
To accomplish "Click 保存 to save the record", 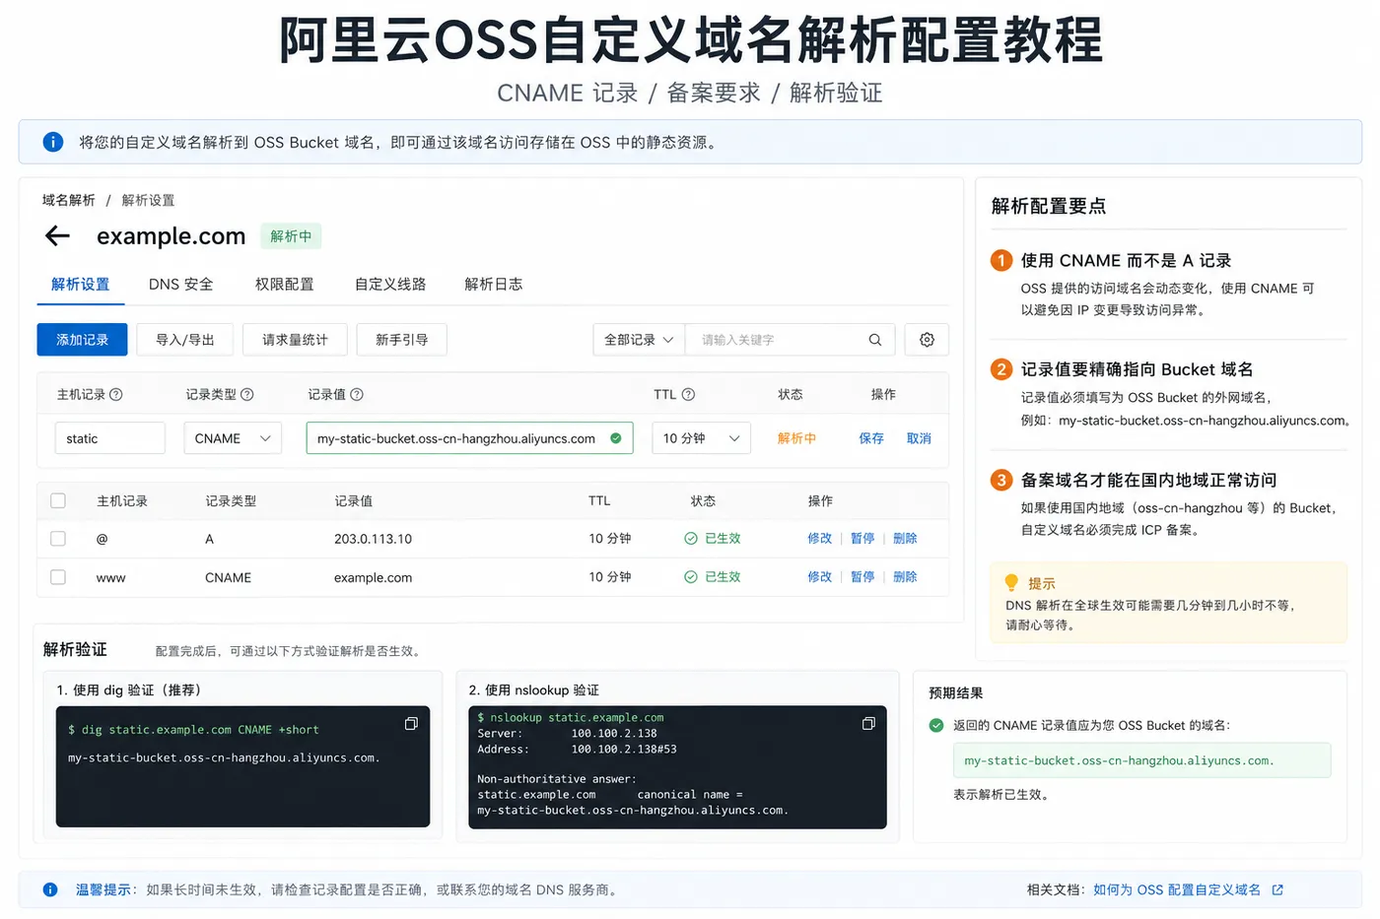I will (x=871, y=438).
